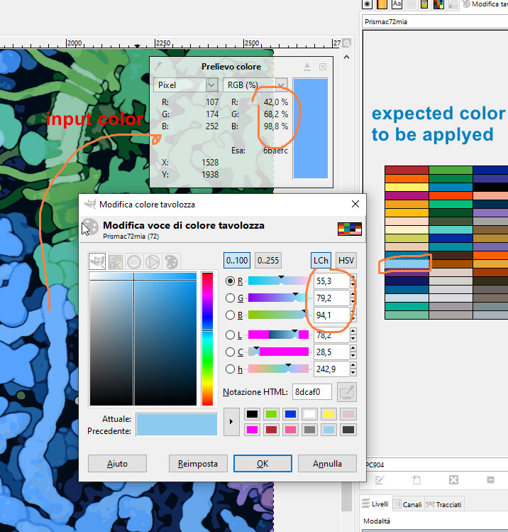
Task: Click the eyedropper pick-color icon beside HTML notation
Action: [346, 391]
